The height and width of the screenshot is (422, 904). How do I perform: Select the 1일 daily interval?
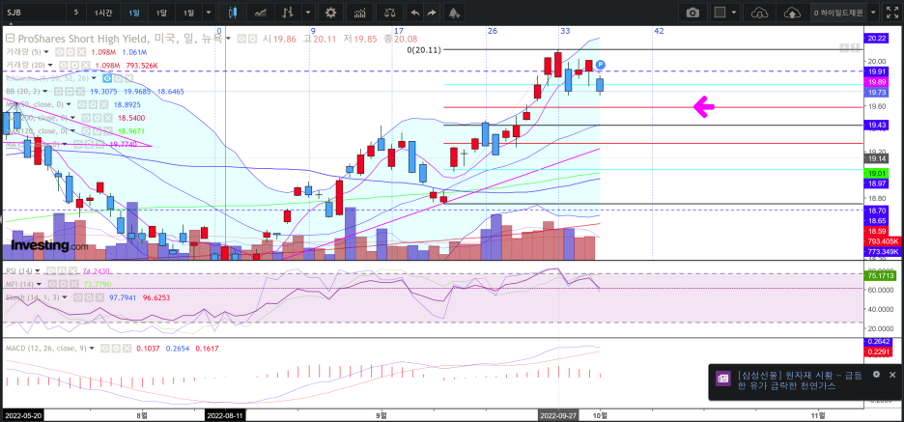pos(133,13)
